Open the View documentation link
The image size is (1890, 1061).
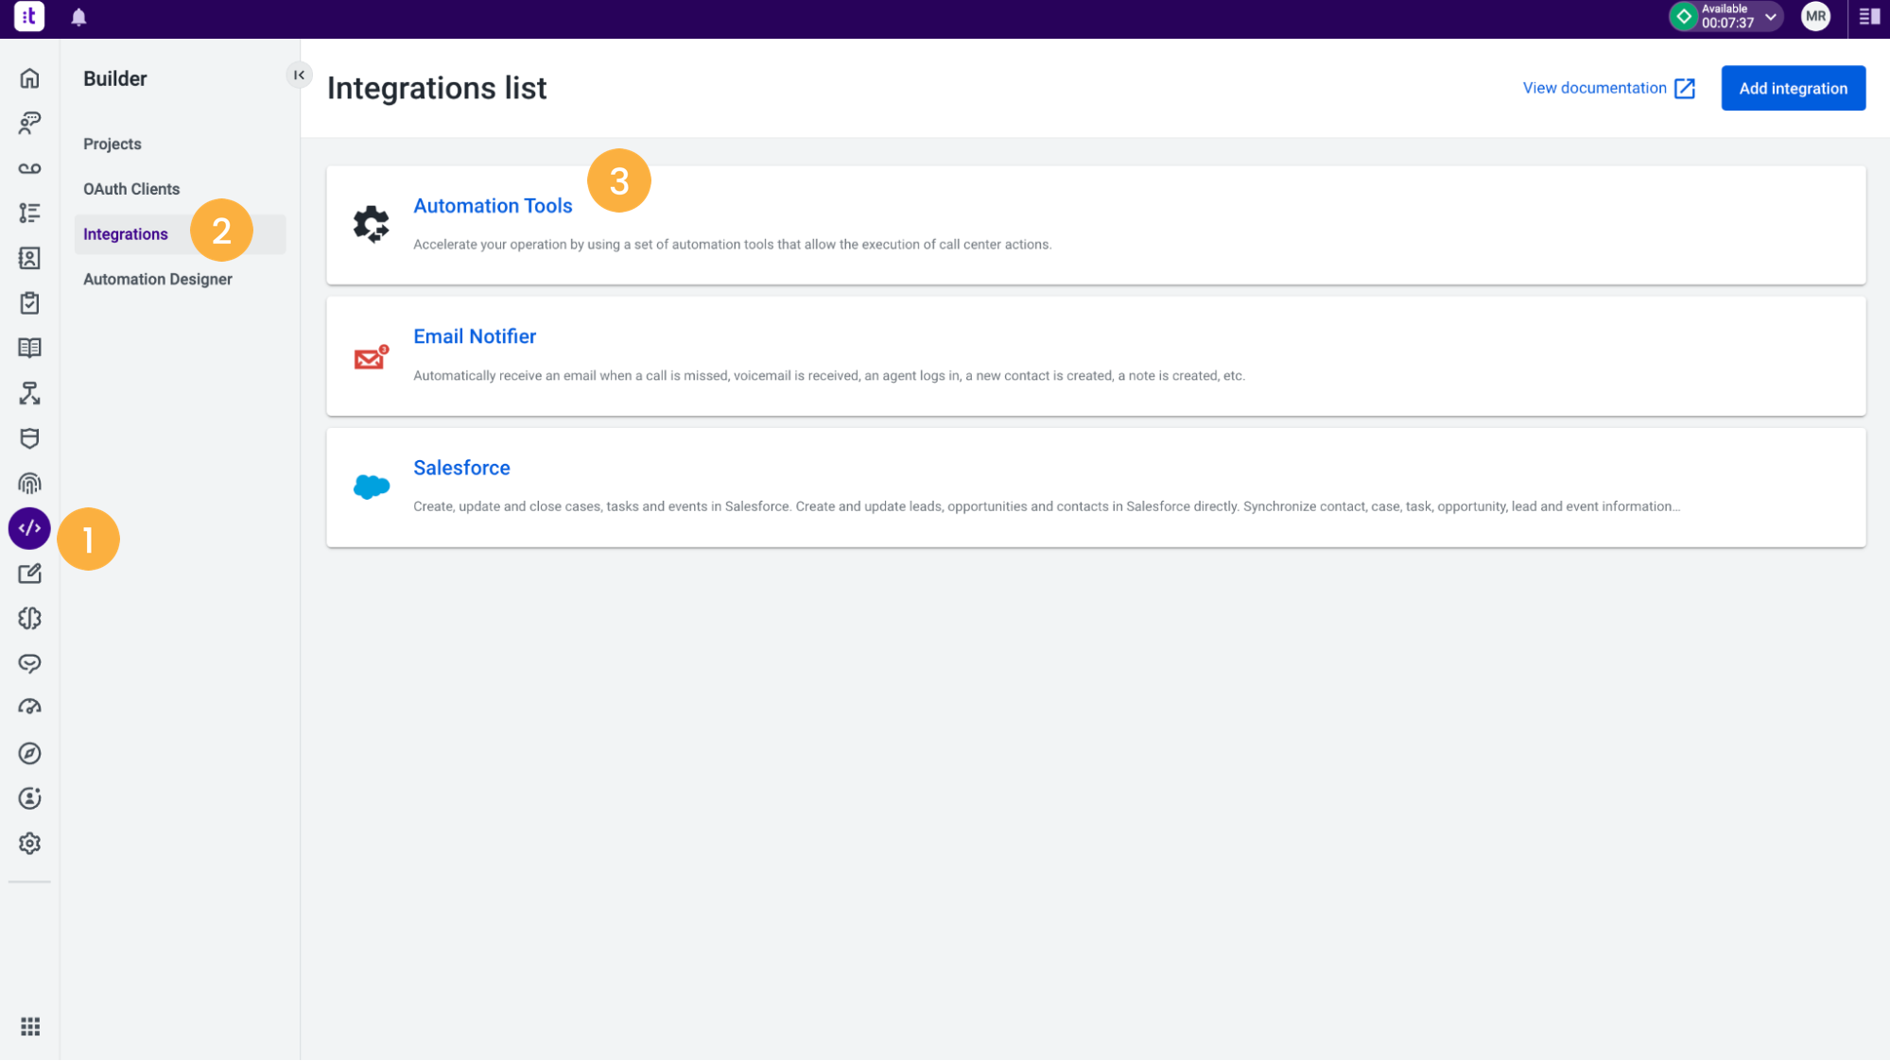click(1608, 88)
